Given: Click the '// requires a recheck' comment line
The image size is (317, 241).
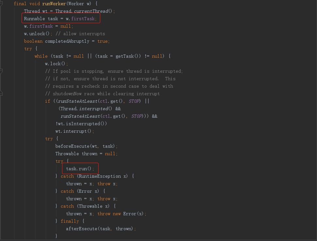Looking at the screenshot, I should click(x=109, y=86).
